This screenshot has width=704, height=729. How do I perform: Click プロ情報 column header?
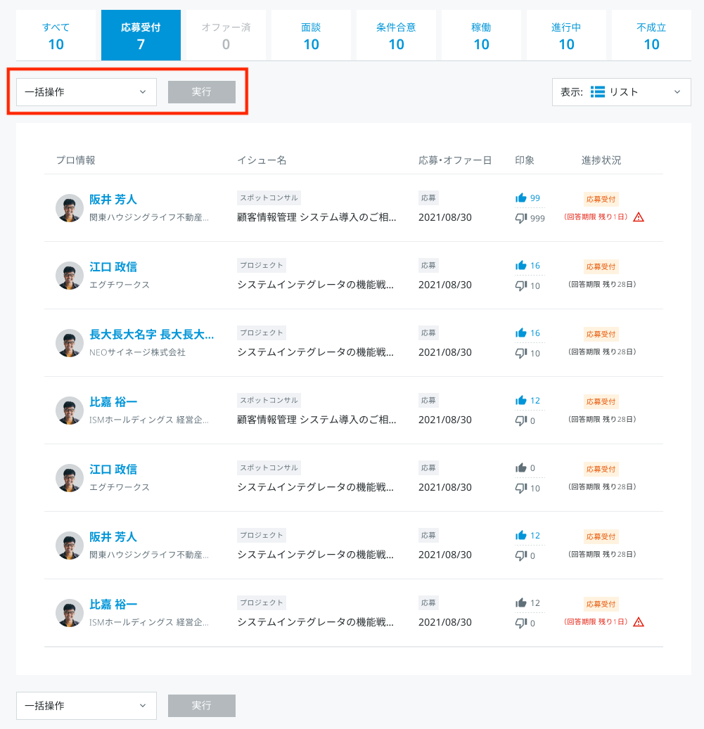76,160
